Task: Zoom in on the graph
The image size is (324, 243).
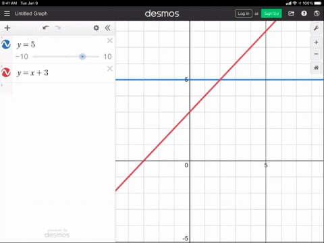Action: click(316, 43)
